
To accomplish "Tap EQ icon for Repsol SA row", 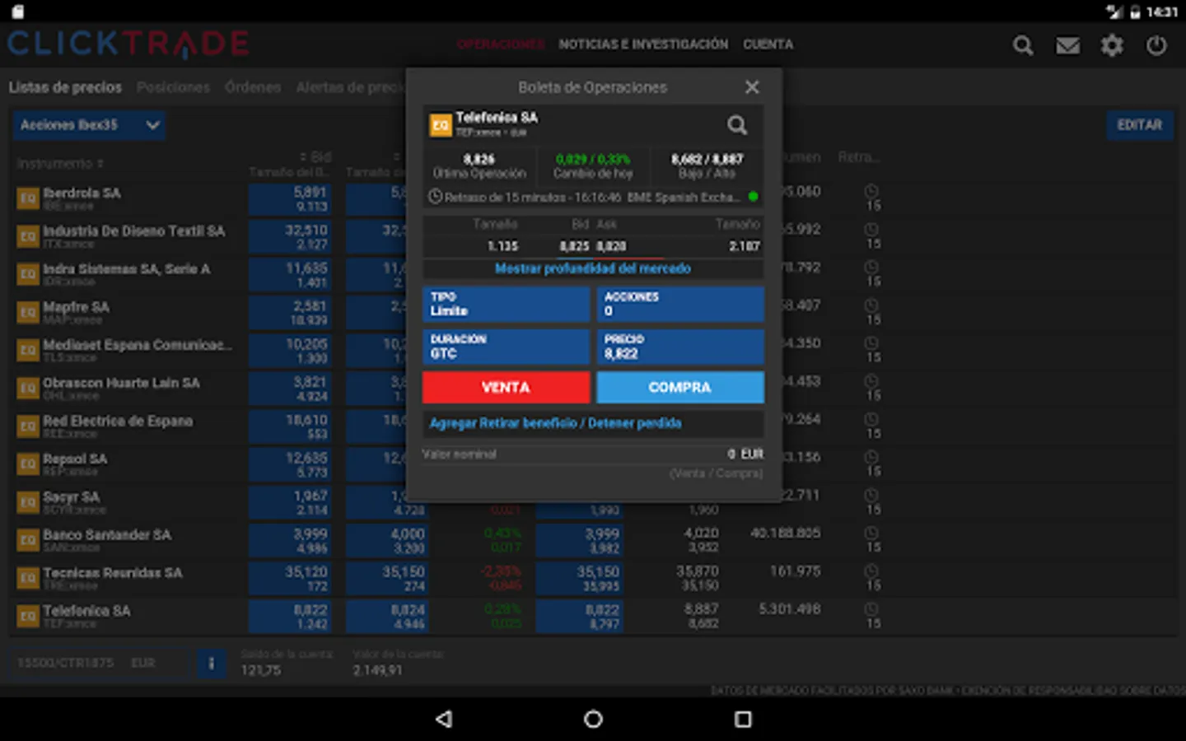I will (x=28, y=464).
